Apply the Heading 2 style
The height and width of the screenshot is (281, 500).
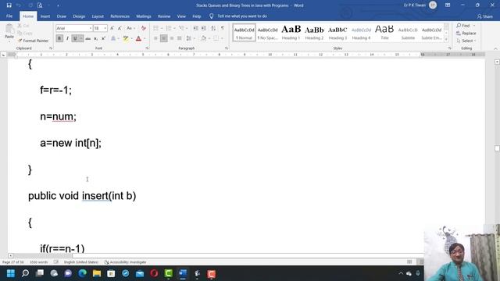click(x=314, y=33)
